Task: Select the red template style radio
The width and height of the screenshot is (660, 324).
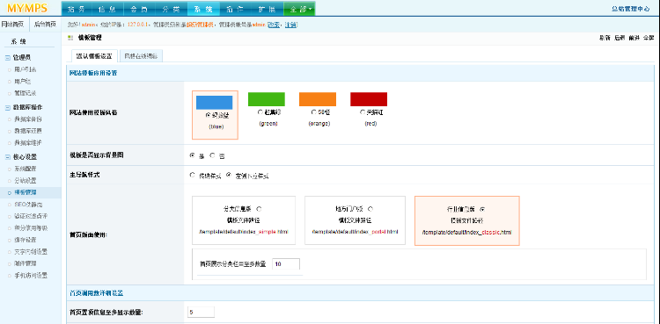Action: [x=363, y=112]
